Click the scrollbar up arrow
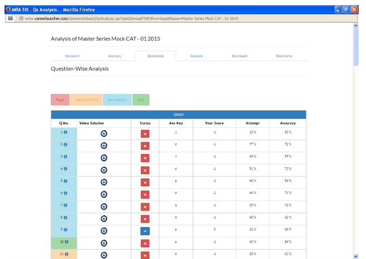 point(355,26)
